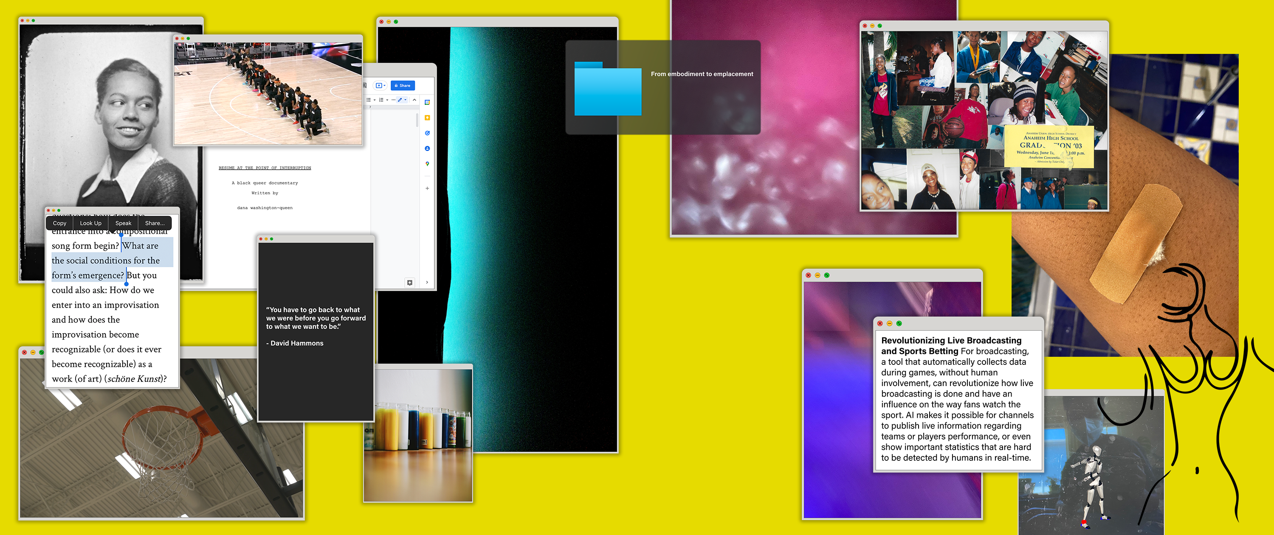1274x535 pixels.
Task: Click the title 'RESUME AT THE POINT OF INTERRUPTION'
Action: click(265, 168)
